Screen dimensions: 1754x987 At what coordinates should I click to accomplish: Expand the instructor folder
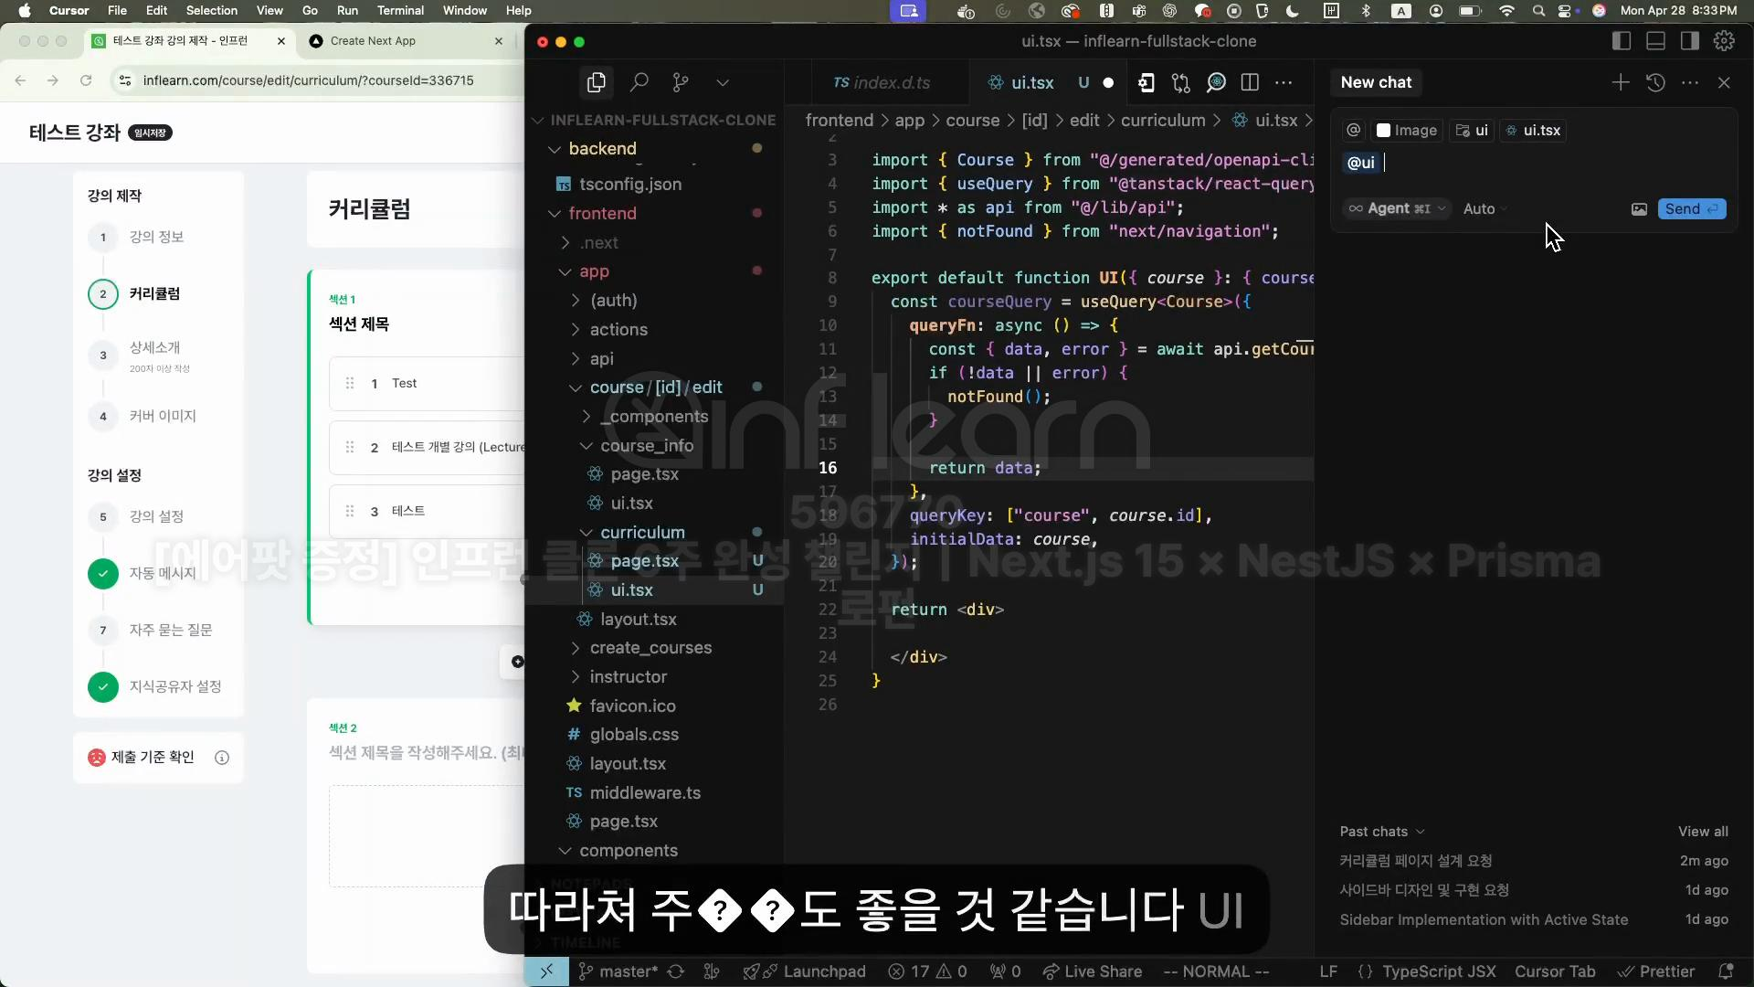(x=628, y=677)
